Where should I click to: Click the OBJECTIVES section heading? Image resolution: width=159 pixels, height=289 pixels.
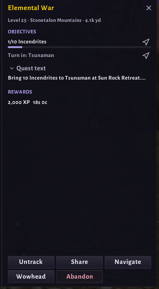point(22,32)
